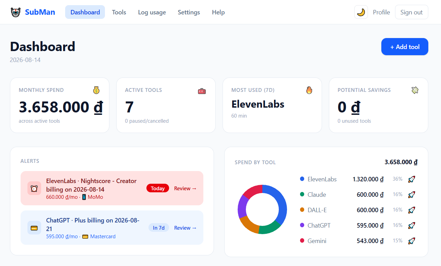This screenshot has width=441, height=266.
Task: Click the spend donut chart
Action: pyautogui.click(x=262, y=209)
